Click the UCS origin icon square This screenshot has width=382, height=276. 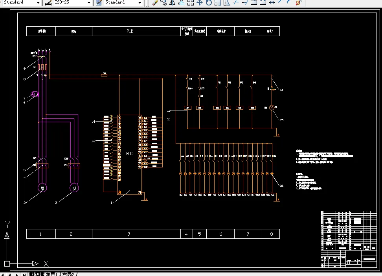pyautogui.click(x=7, y=263)
